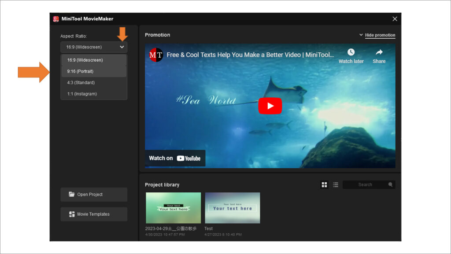Open the Open Project button
This screenshot has width=451, height=254.
[94, 195]
